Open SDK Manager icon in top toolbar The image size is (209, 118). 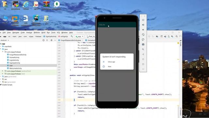pyautogui.click(x=172, y=36)
